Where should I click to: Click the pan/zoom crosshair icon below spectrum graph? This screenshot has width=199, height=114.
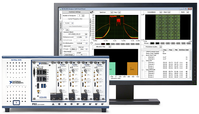91,43
